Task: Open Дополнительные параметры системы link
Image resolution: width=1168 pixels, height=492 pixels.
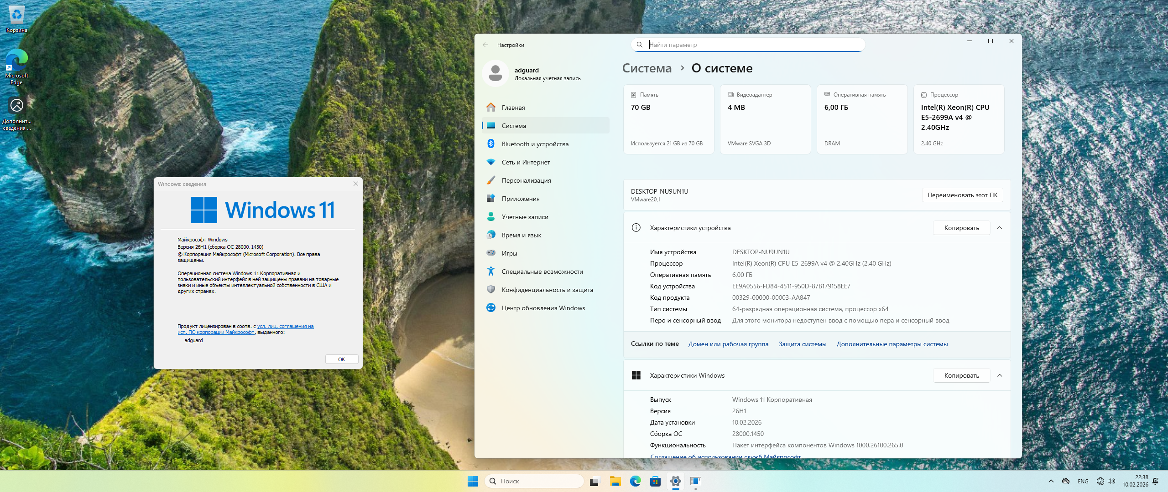Action: (x=892, y=344)
